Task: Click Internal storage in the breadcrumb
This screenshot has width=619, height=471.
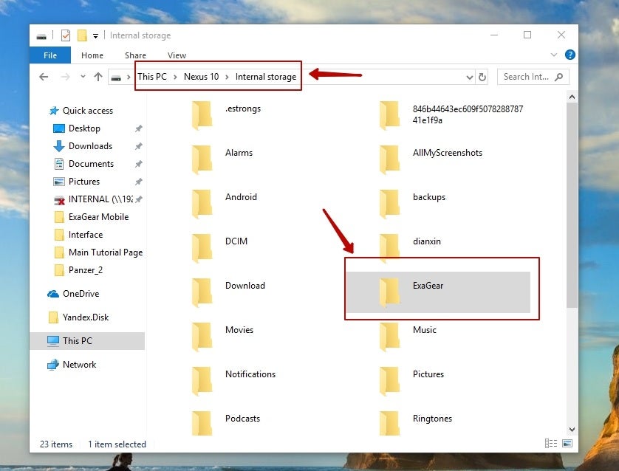Action: (x=266, y=77)
